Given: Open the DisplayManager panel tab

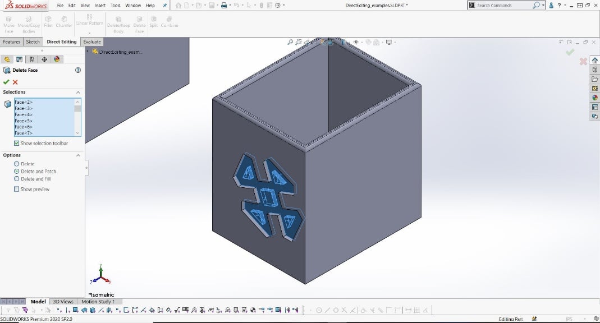Looking at the screenshot, I should (57, 59).
